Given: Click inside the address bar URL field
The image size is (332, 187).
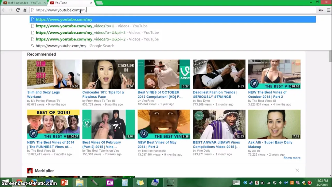Looking at the screenshot, I should [x=172, y=10].
